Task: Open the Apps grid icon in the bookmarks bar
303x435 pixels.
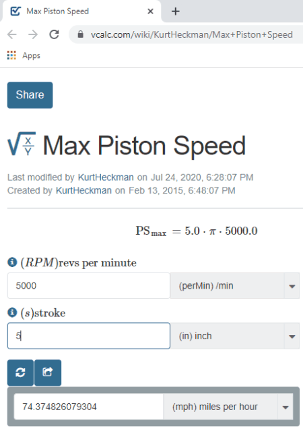Action: coord(11,55)
